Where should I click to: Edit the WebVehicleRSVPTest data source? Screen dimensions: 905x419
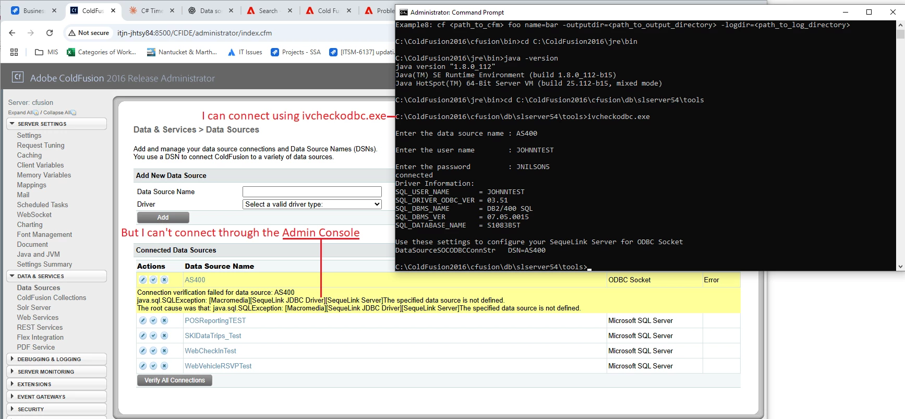tap(143, 366)
